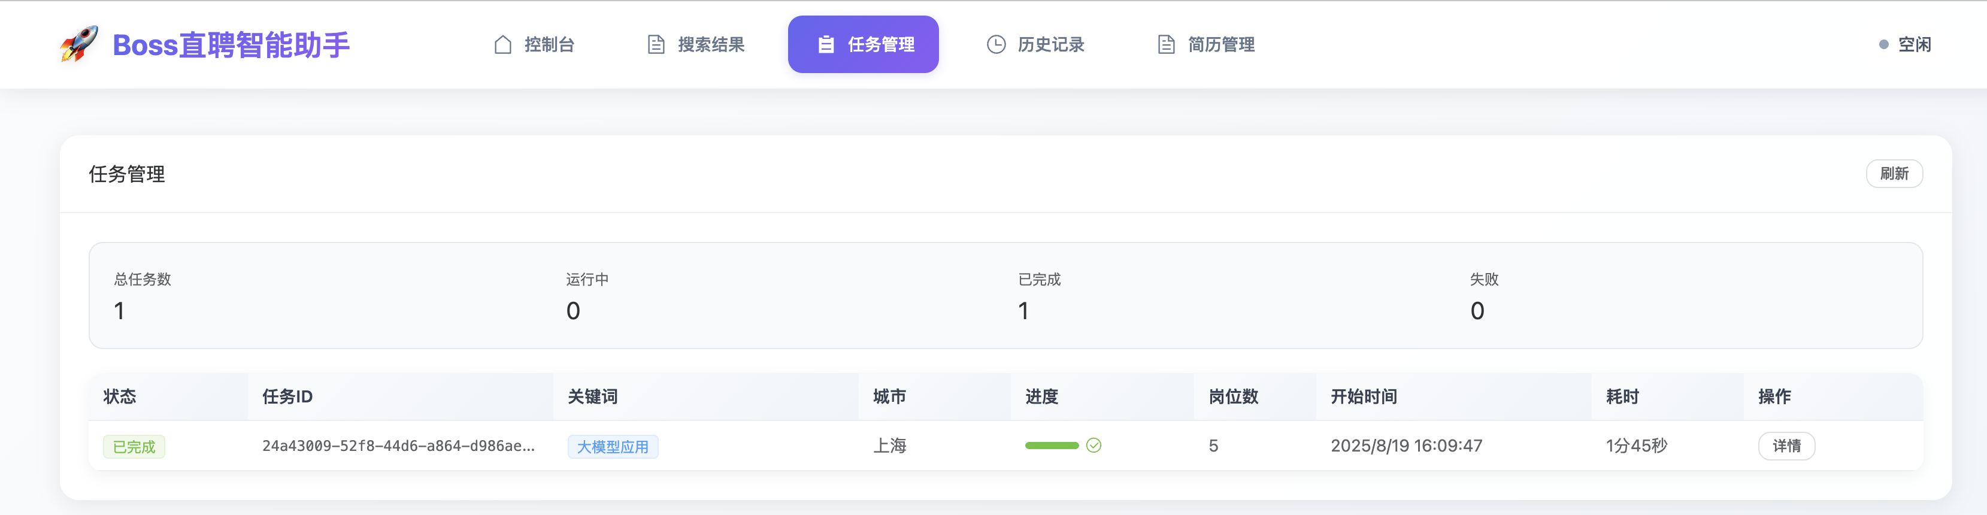The image size is (1987, 515).
Task: Click the home icon beside 控制台
Action: coord(503,45)
